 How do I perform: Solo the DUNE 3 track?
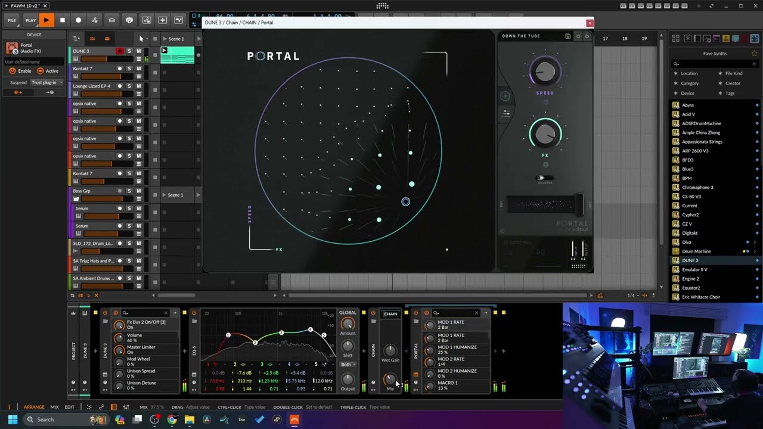coord(129,51)
